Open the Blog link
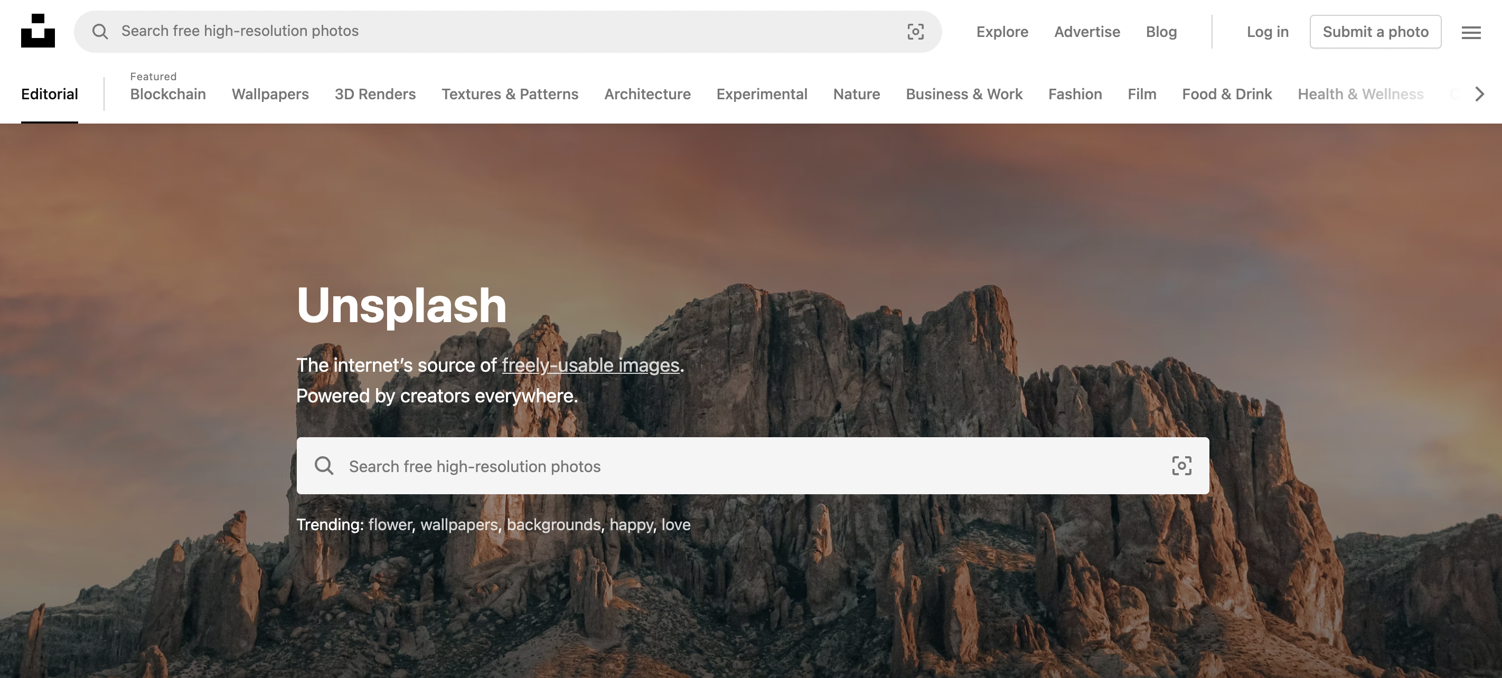This screenshot has height=678, width=1502. click(1161, 32)
